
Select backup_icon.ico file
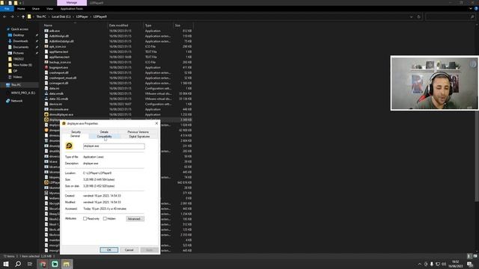[60, 62]
